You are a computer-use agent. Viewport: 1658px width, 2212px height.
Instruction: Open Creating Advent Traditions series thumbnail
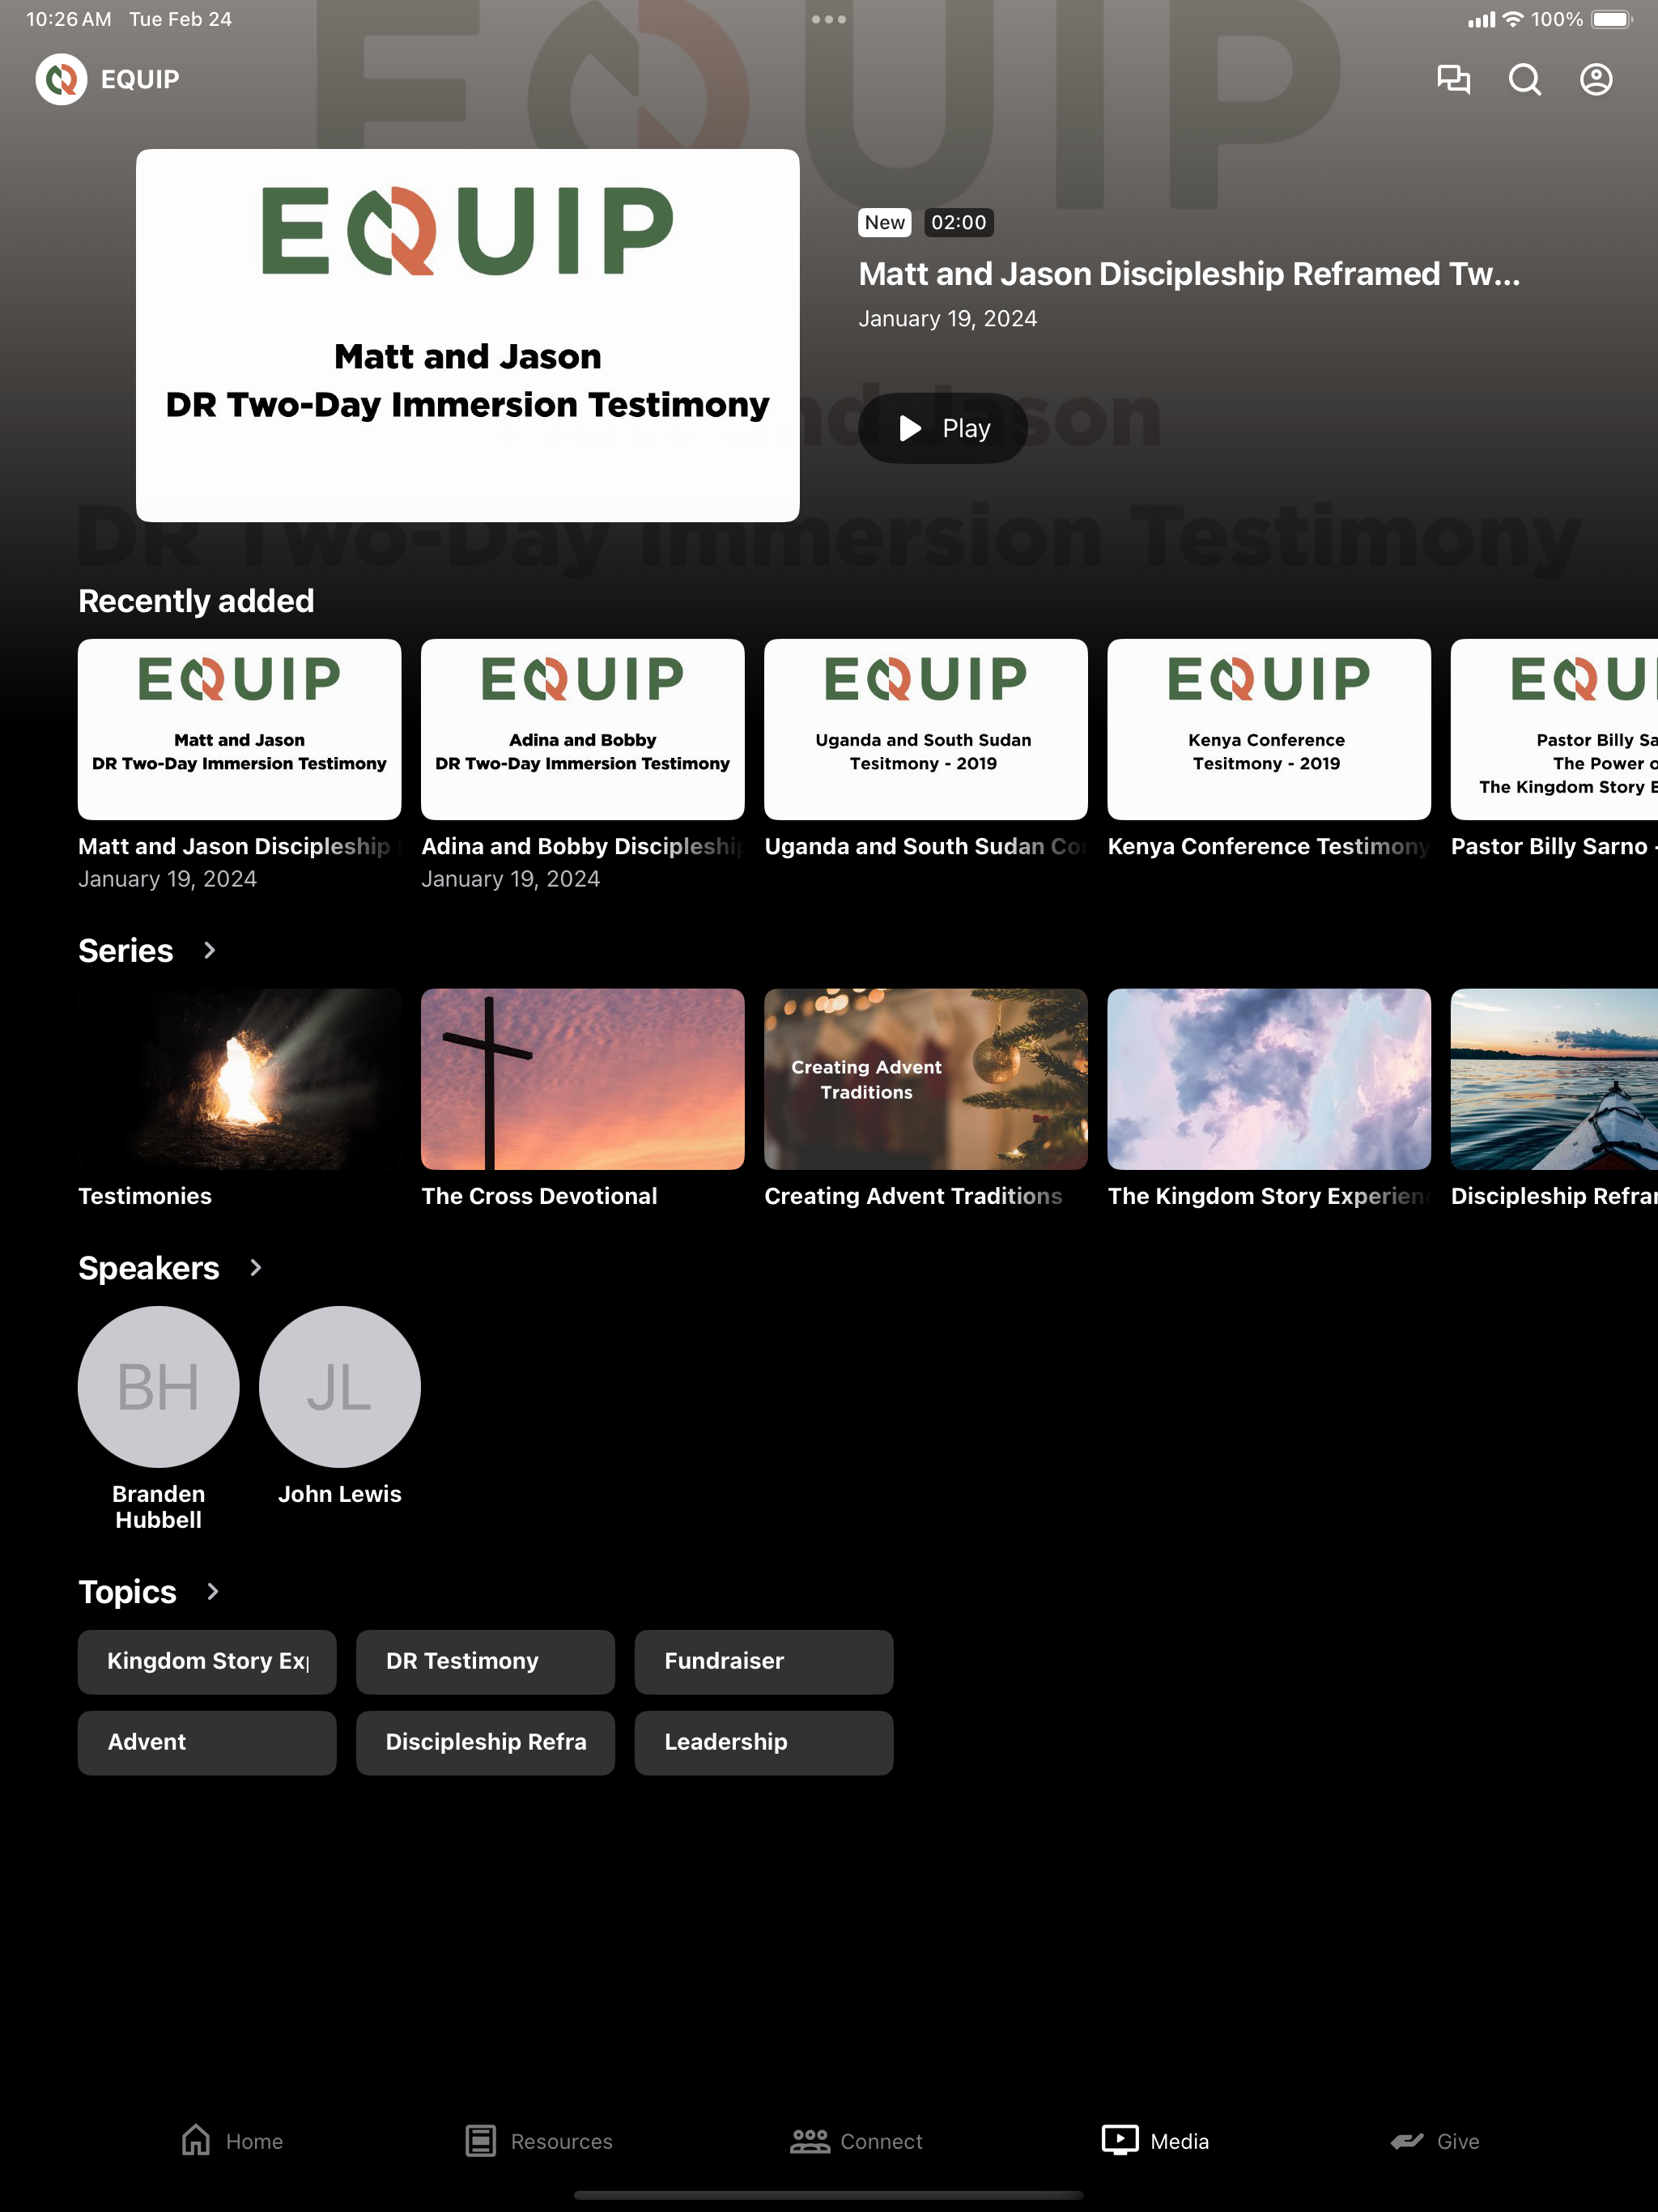click(x=926, y=1079)
